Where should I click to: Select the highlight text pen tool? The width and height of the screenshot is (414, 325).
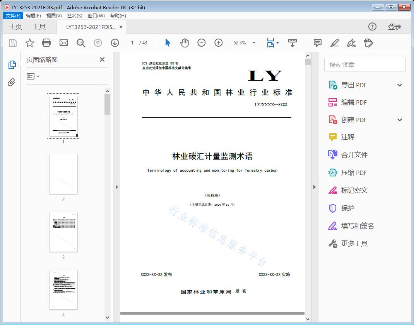point(334,43)
